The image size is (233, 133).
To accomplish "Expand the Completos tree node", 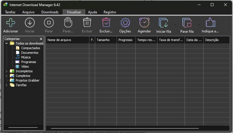I will [x=7, y=76].
